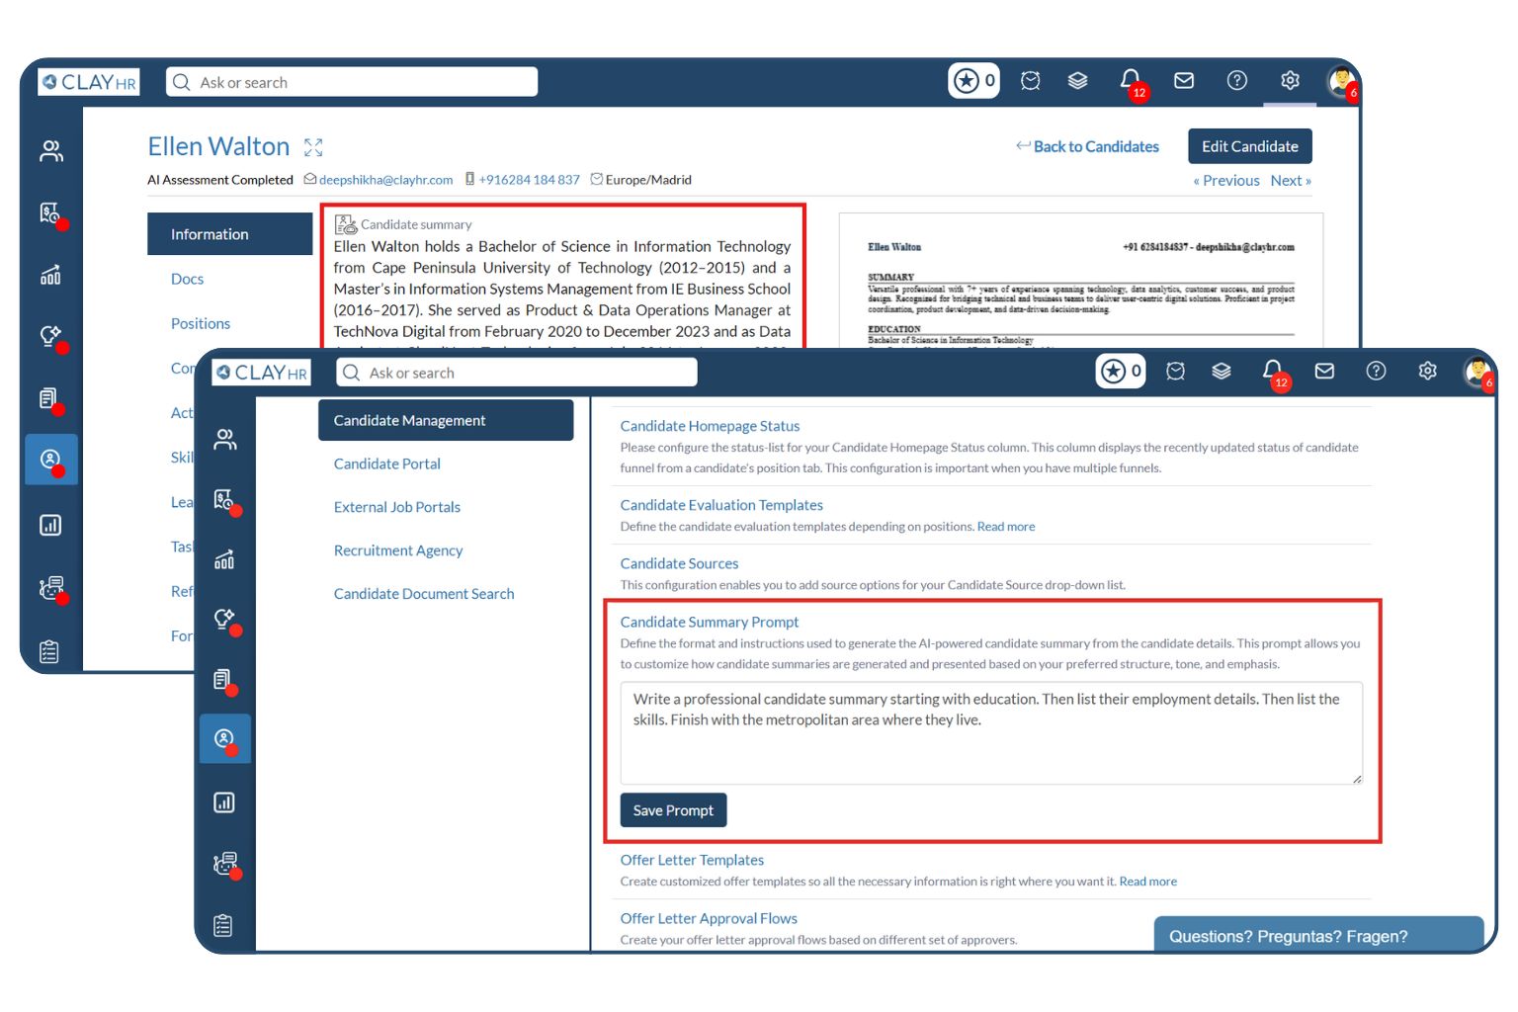Click Read more under Evaluation Templates

click(1006, 527)
